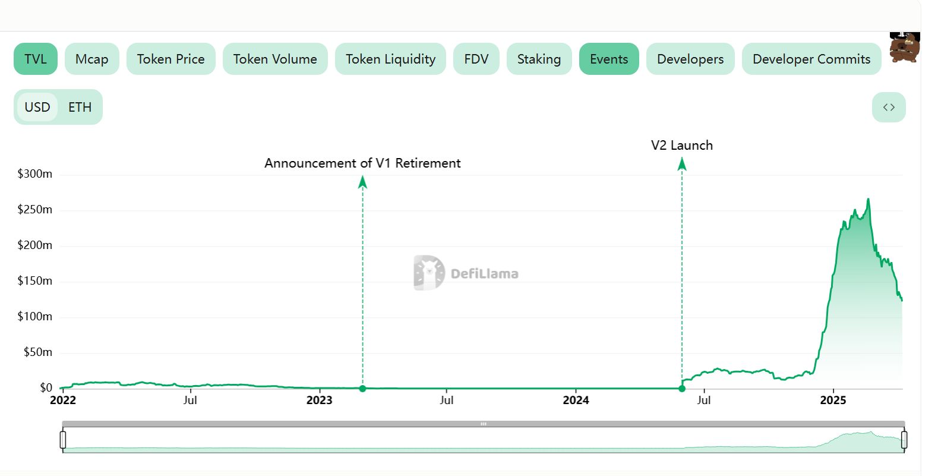Toggle the TVL chart series
Image resolution: width=938 pixels, height=476 pixels.
pos(36,59)
